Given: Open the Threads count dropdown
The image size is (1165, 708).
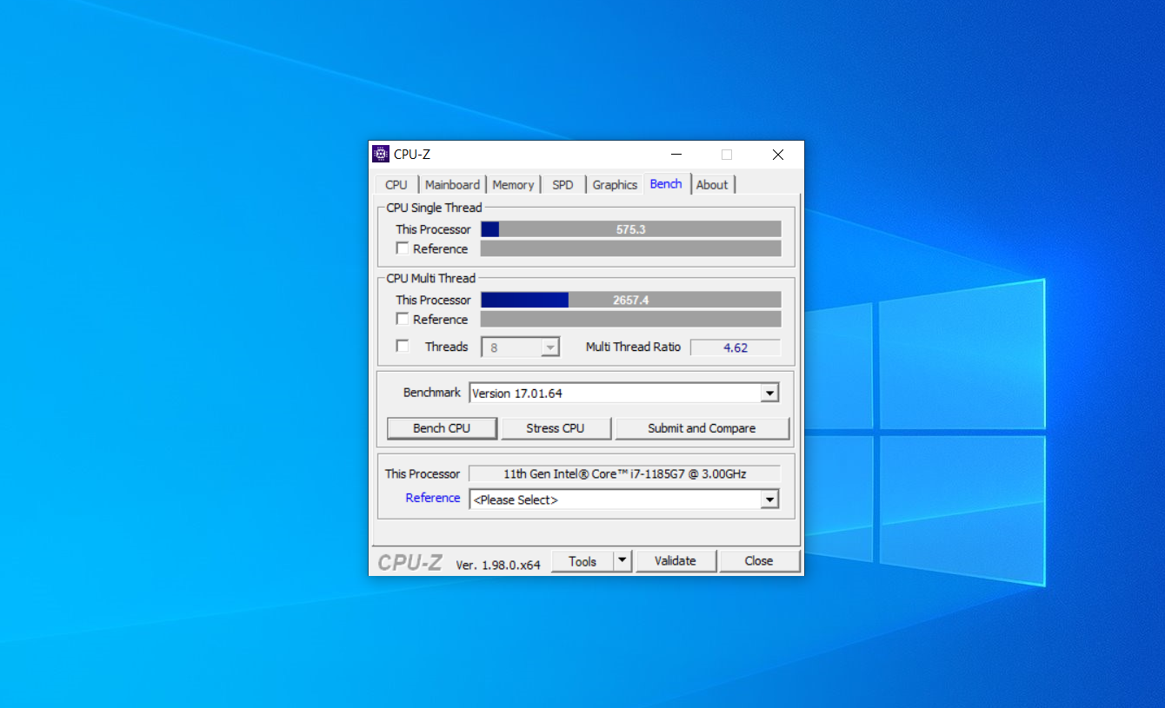Looking at the screenshot, I should coord(549,347).
